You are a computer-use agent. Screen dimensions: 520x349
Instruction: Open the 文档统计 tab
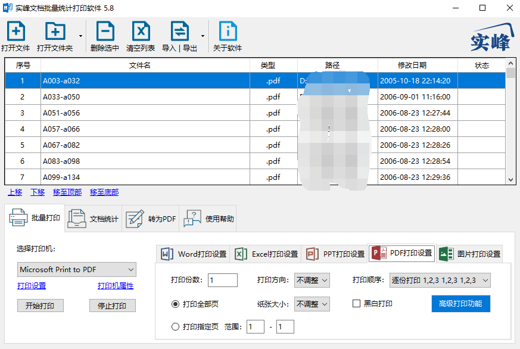(93, 219)
